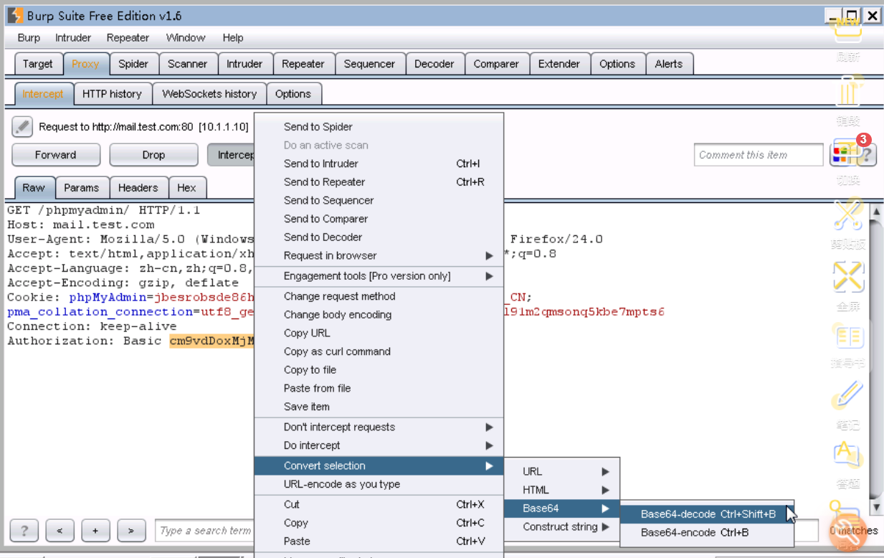Choose Copy as curl command
This screenshot has width=884, height=558.
coord(379,351)
